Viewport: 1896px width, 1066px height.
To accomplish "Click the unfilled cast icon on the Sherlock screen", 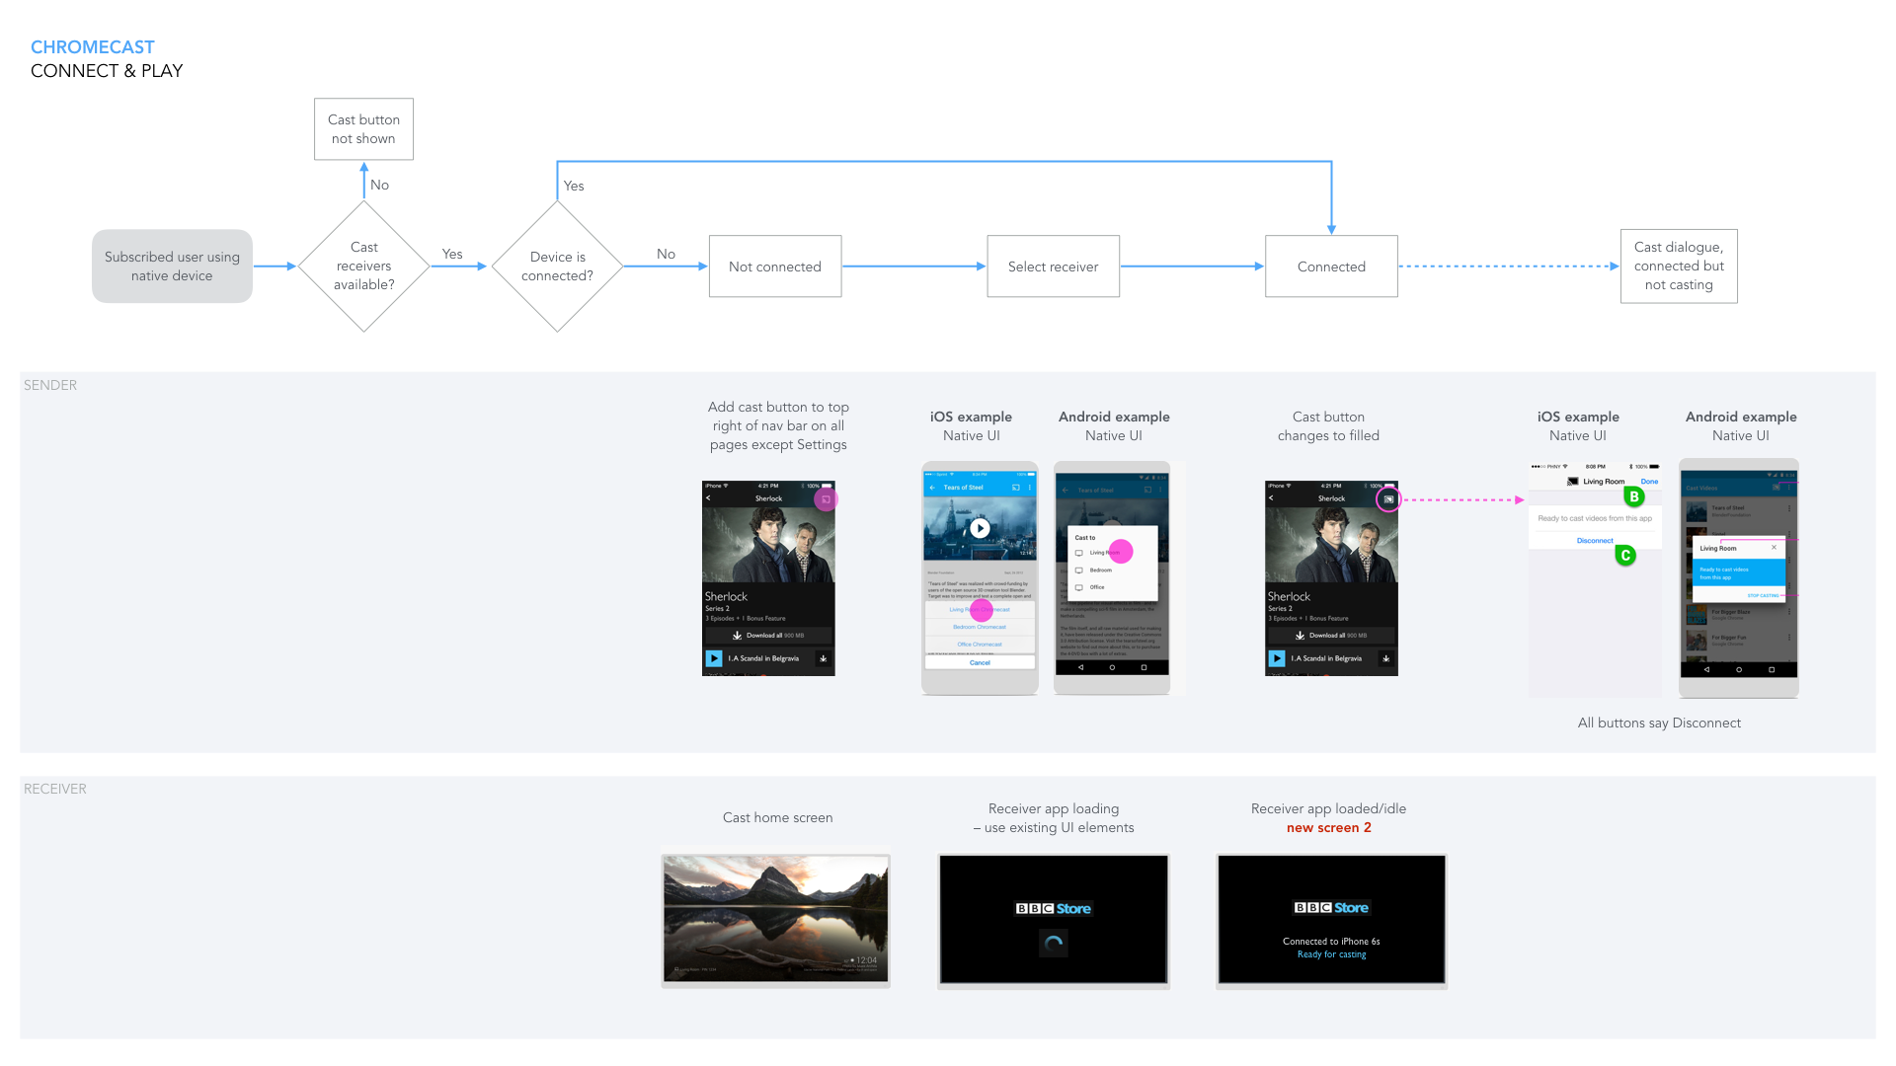I will click(826, 499).
